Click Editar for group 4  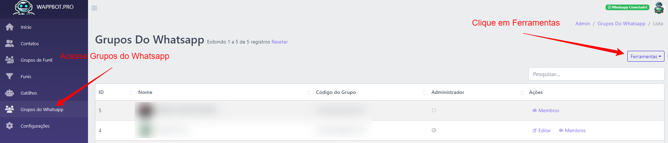542,130
